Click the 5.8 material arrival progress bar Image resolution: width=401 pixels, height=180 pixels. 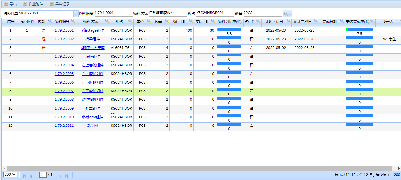click(229, 29)
